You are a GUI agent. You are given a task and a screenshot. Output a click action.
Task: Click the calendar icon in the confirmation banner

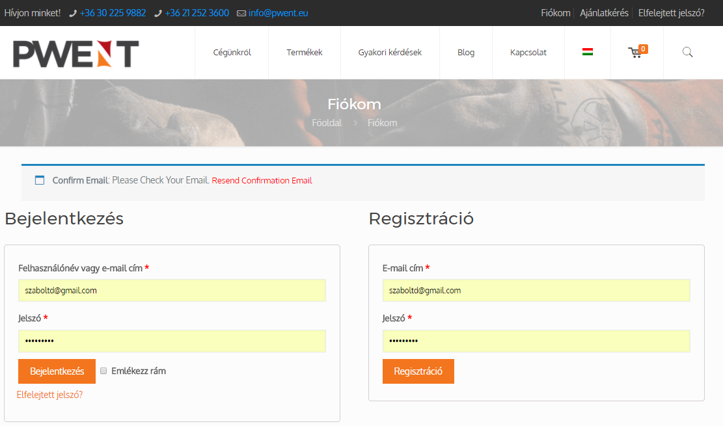click(x=40, y=180)
